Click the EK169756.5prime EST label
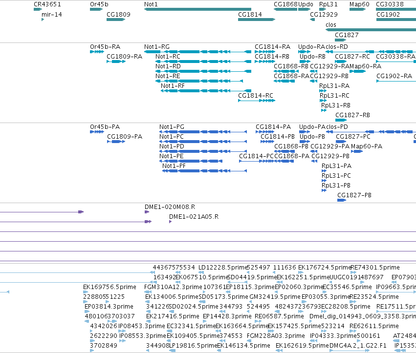The image size is (416, 353). pyautogui.click(x=109, y=287)
